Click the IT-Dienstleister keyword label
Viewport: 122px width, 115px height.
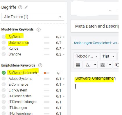click(20, 96)
